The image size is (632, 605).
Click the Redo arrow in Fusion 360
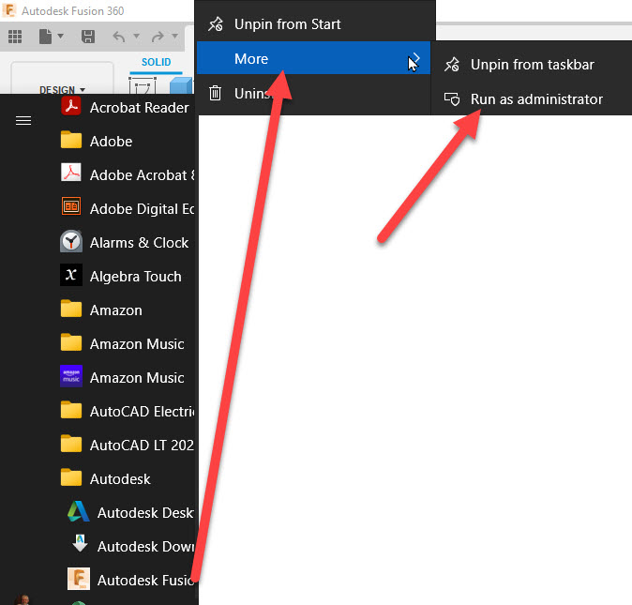(158, 38)
